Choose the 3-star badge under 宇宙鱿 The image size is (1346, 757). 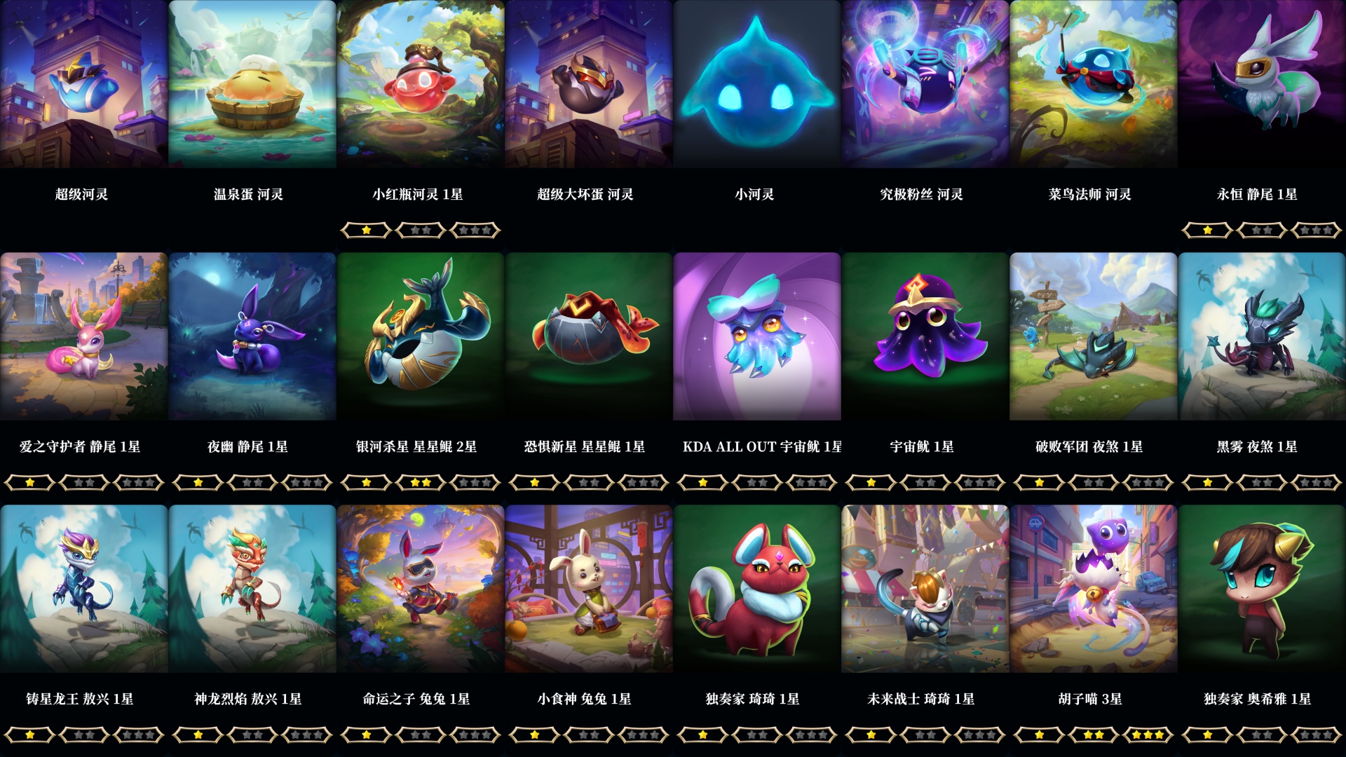point(980,482)
